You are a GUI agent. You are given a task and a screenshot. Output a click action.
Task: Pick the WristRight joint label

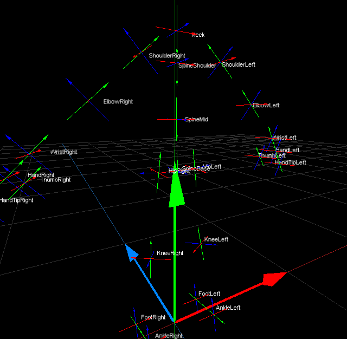point(64,153)
